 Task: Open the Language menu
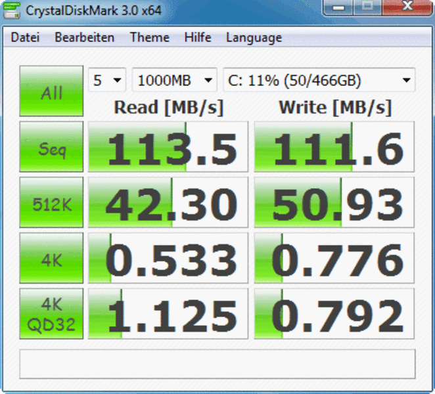pyautogui.click(x=254, y=38)
